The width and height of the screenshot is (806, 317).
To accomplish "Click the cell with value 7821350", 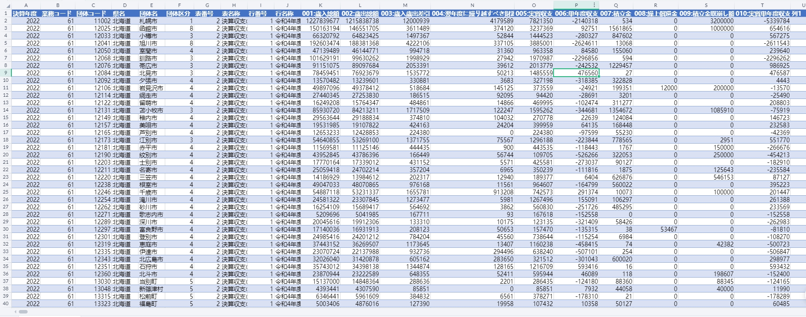I will pos(534,21).
